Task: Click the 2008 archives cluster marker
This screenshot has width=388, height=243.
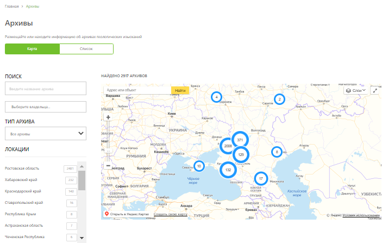Action: 228,146
